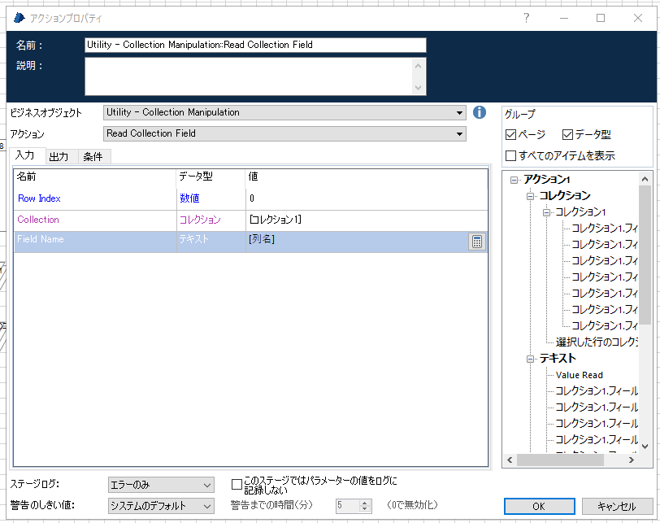Click the Row Index value cell

[367, 198]
